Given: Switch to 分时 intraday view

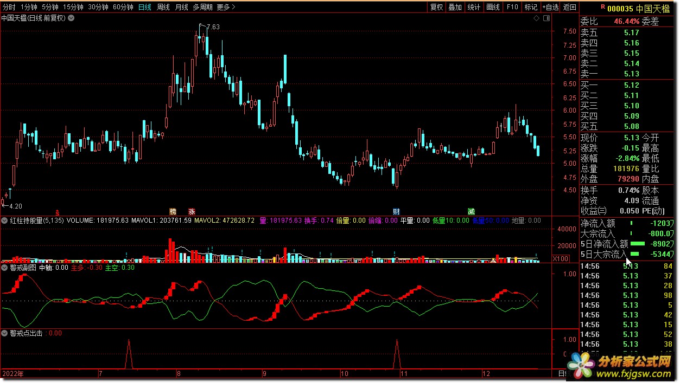Looking at the screenshot, I should 9,7.
